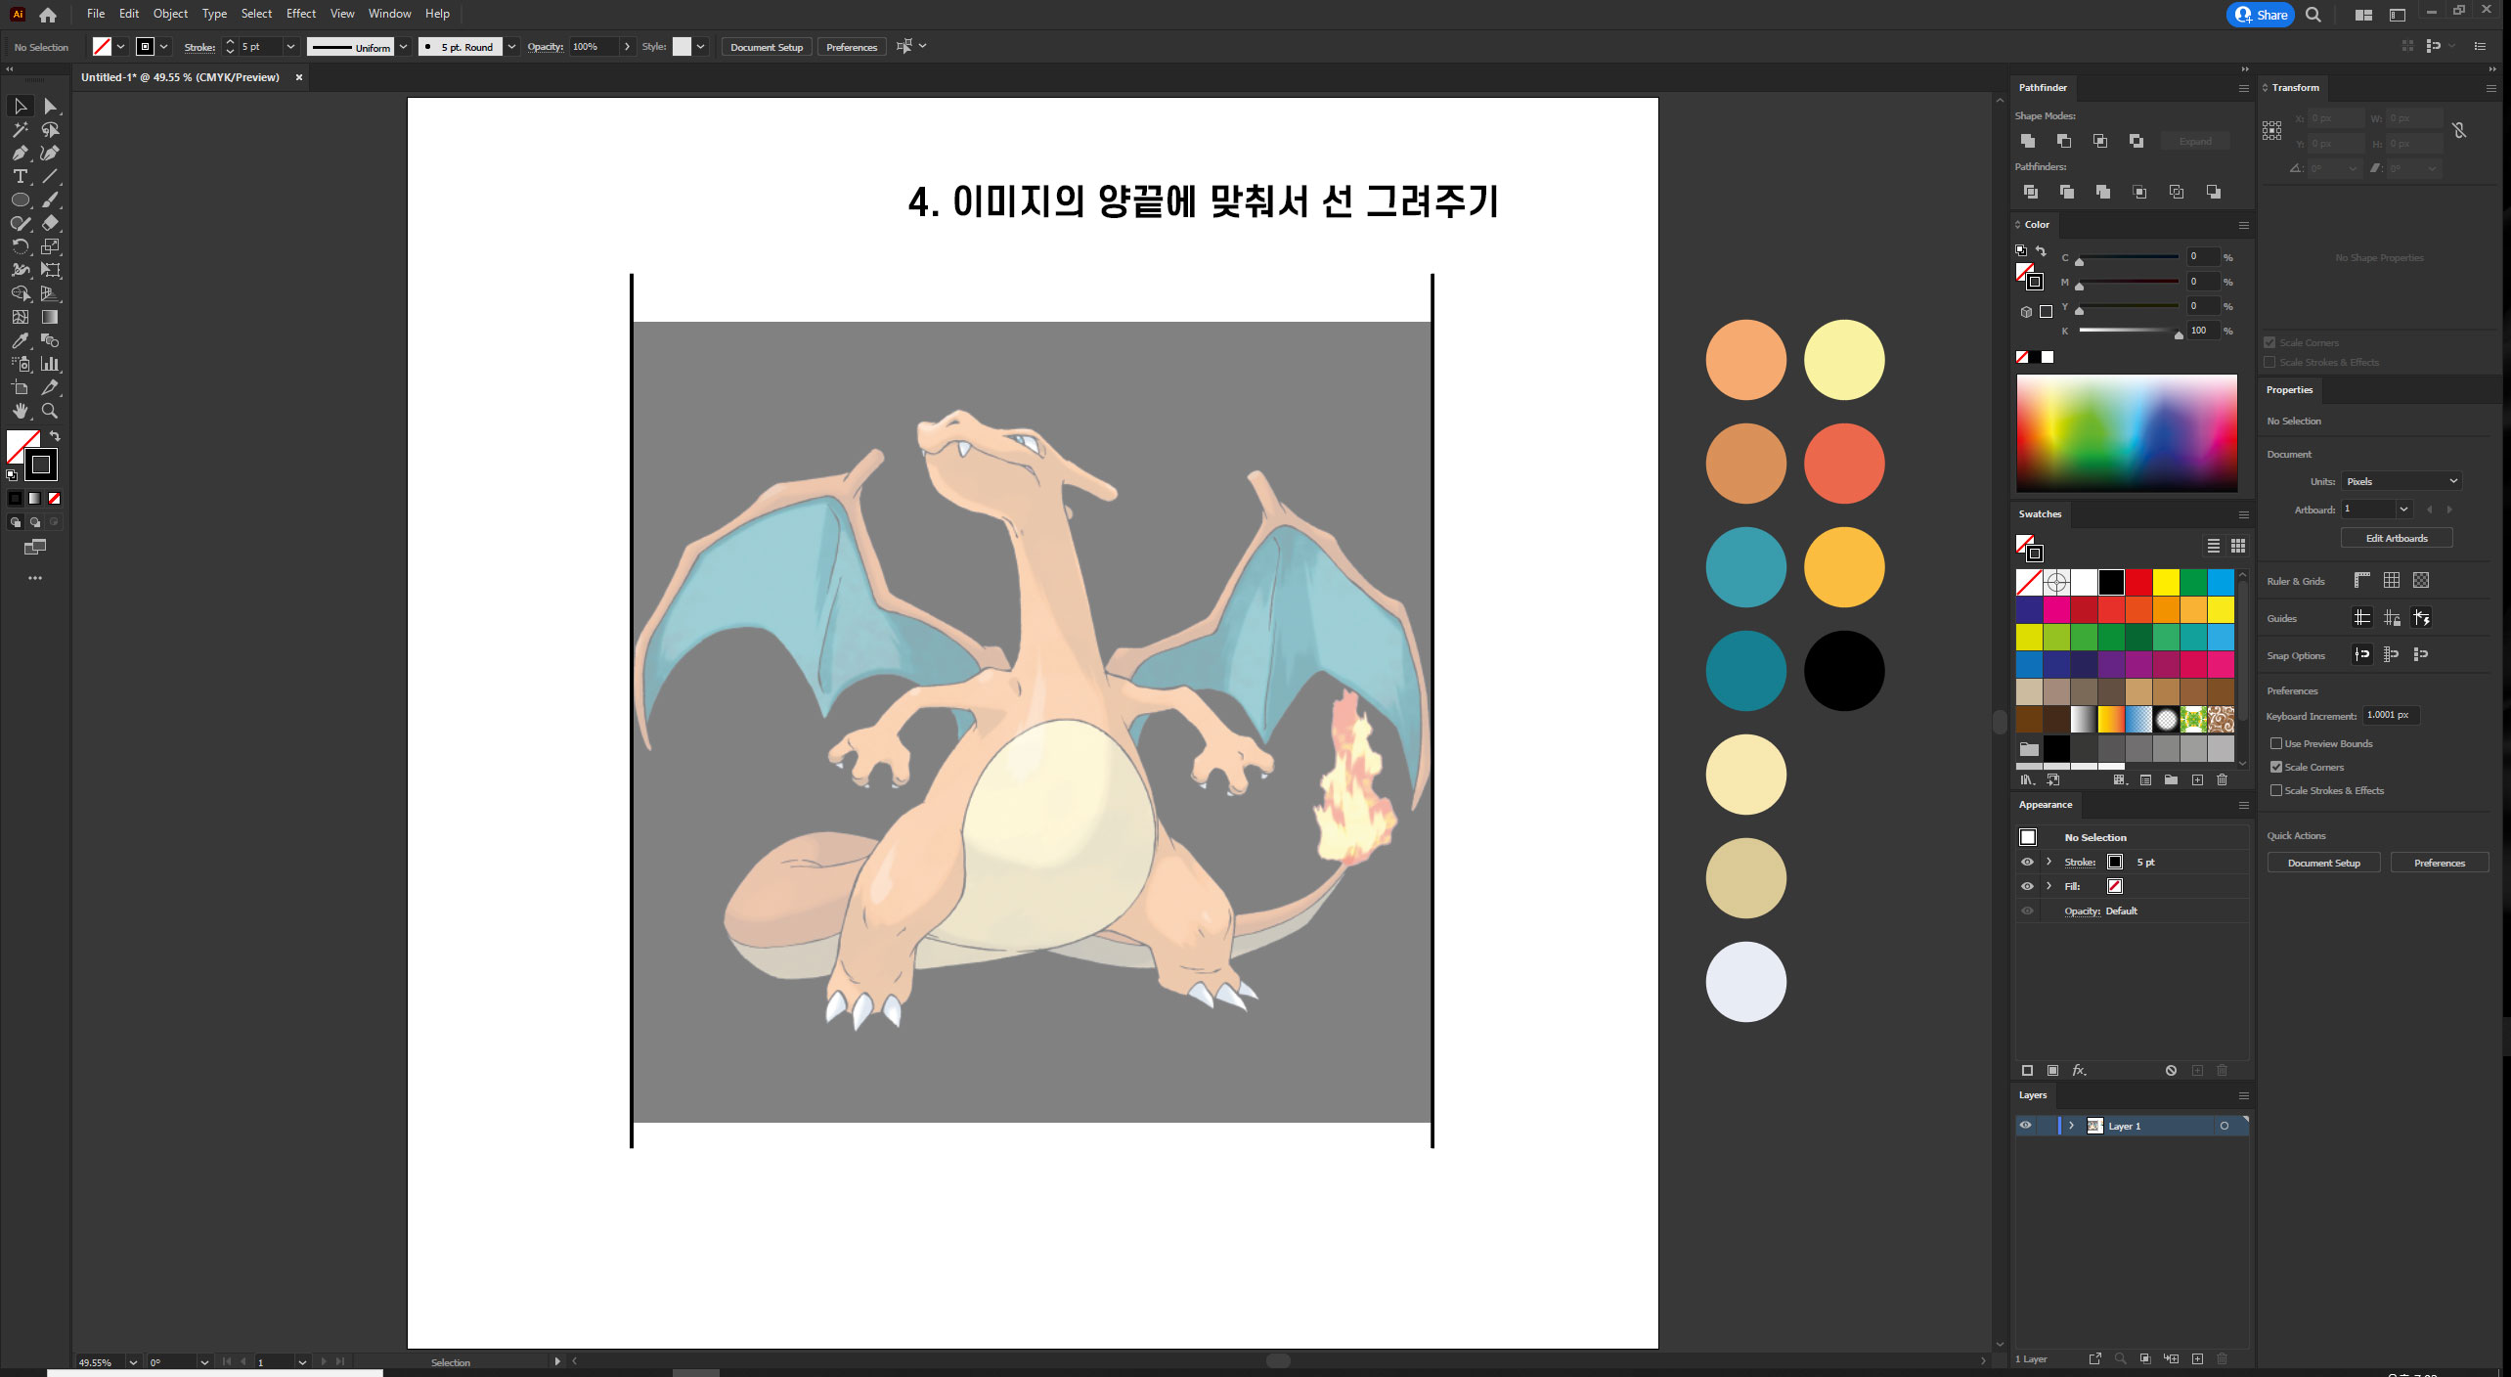Open the Artboard number dropdown
The width and height of the screenshot is (2511, 1377).
(2403, 509)
